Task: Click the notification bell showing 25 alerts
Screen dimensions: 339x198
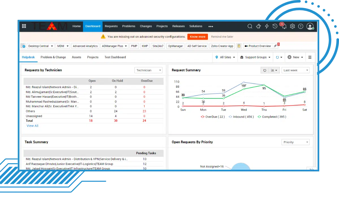Action: [x=284, y=26]
